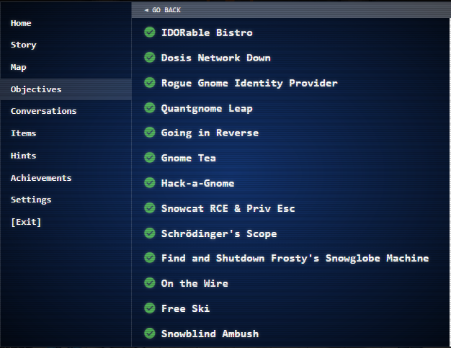The width and height of the screenshot is (451, 348).
Task: Expand Rogue Gnome Identity Provider objective
Action: pos(249,83)
